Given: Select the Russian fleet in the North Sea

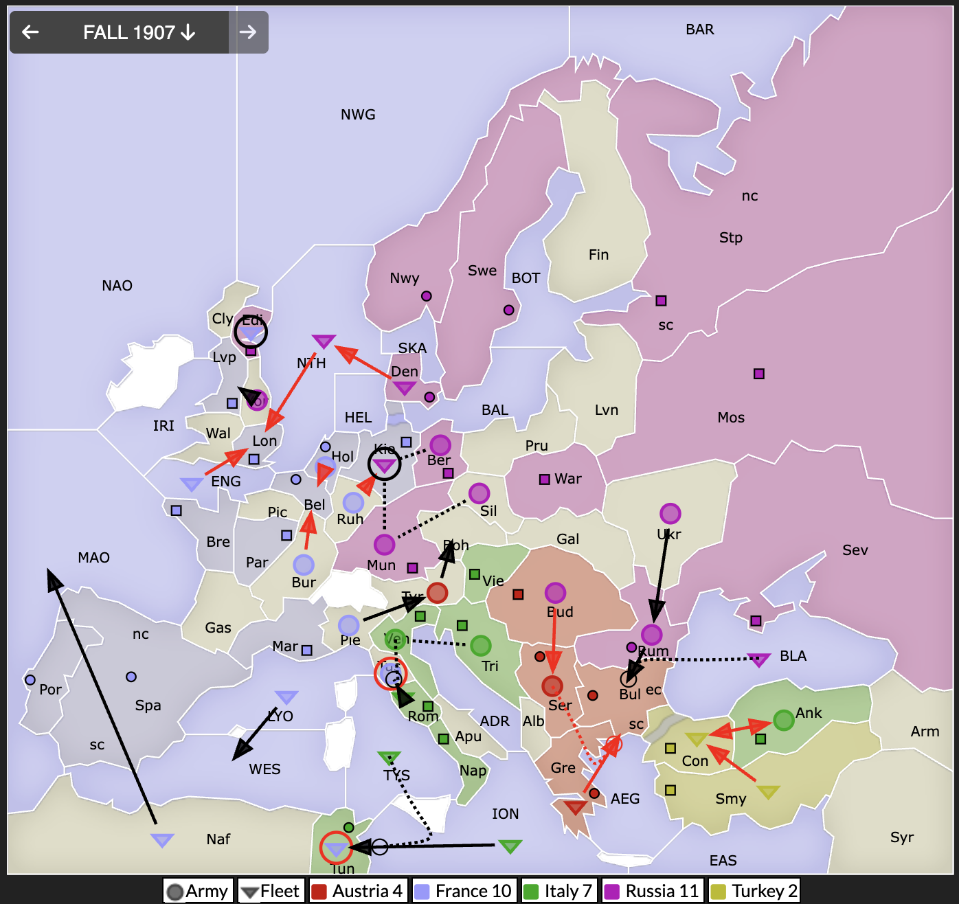Looking at the screenshot, I should tap(324, 341).
